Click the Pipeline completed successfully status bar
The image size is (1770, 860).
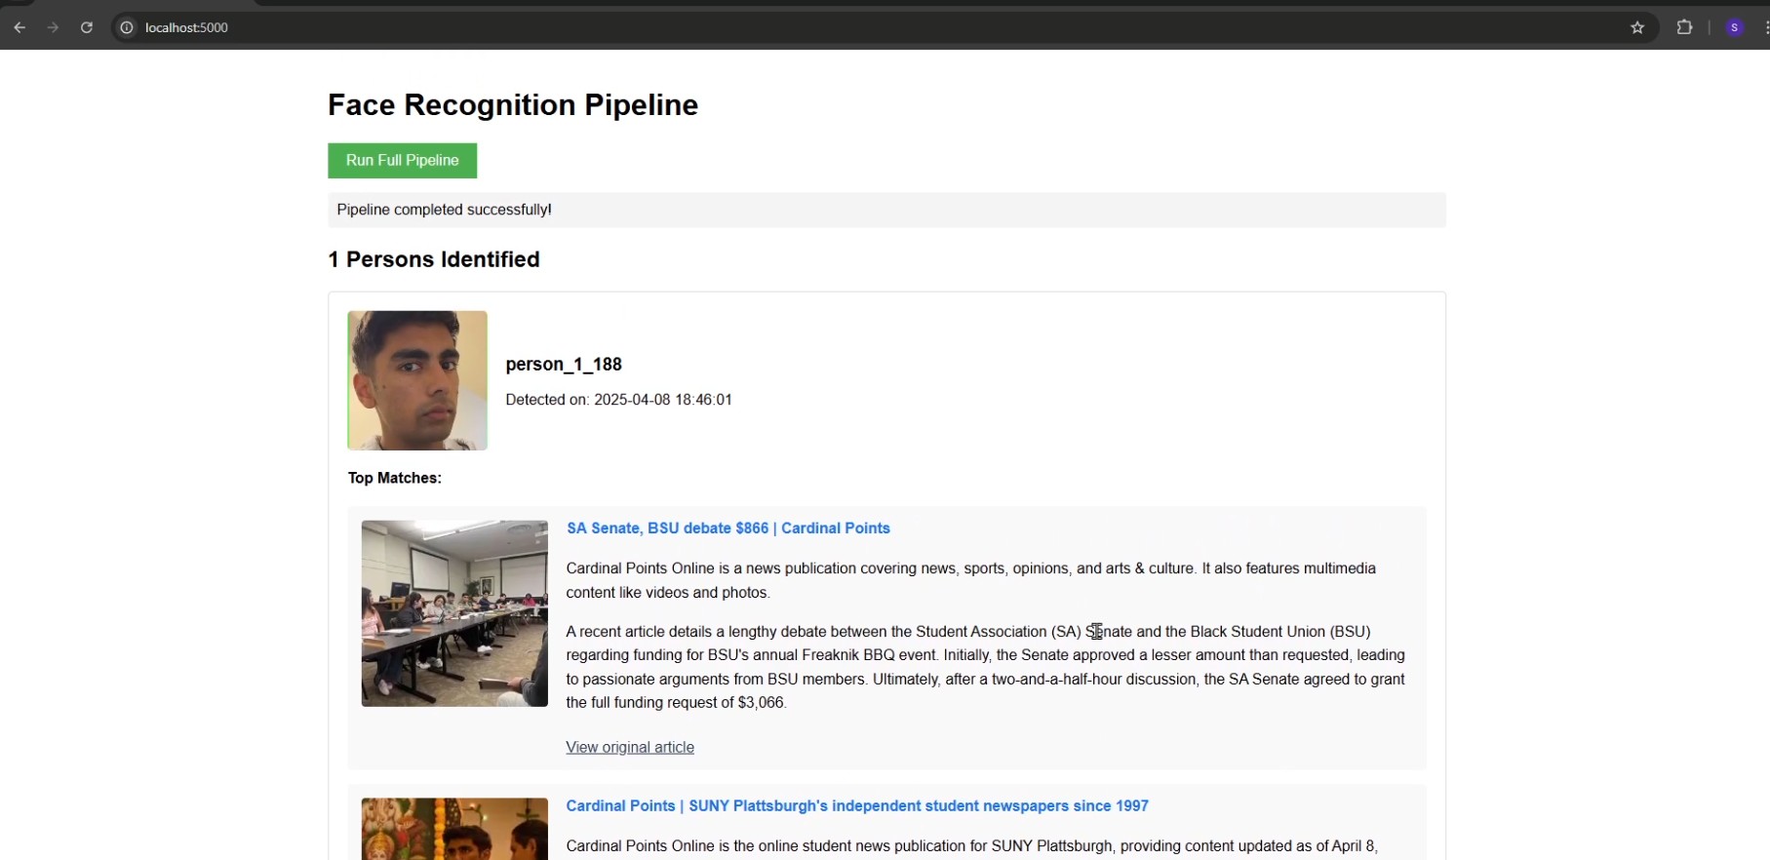click(x=886, y=210)
